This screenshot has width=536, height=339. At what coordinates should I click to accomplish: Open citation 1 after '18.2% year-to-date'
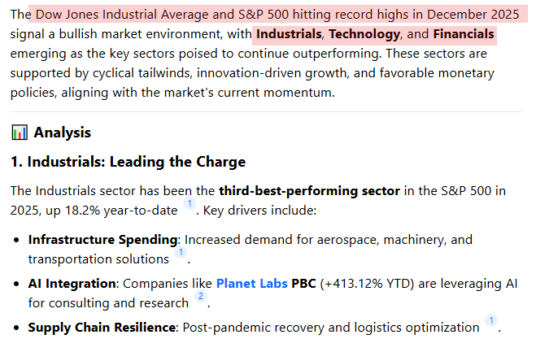189,204
